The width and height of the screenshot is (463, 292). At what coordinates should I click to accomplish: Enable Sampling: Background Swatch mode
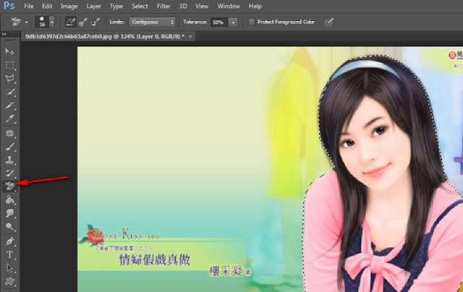(95, 22)
